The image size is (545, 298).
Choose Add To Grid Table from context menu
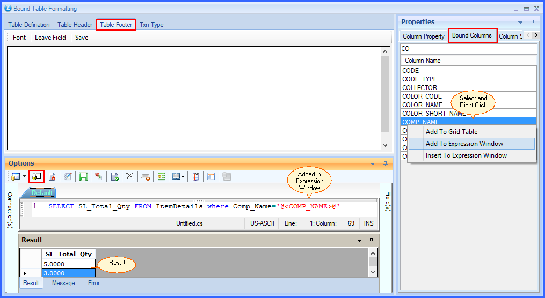471,132
